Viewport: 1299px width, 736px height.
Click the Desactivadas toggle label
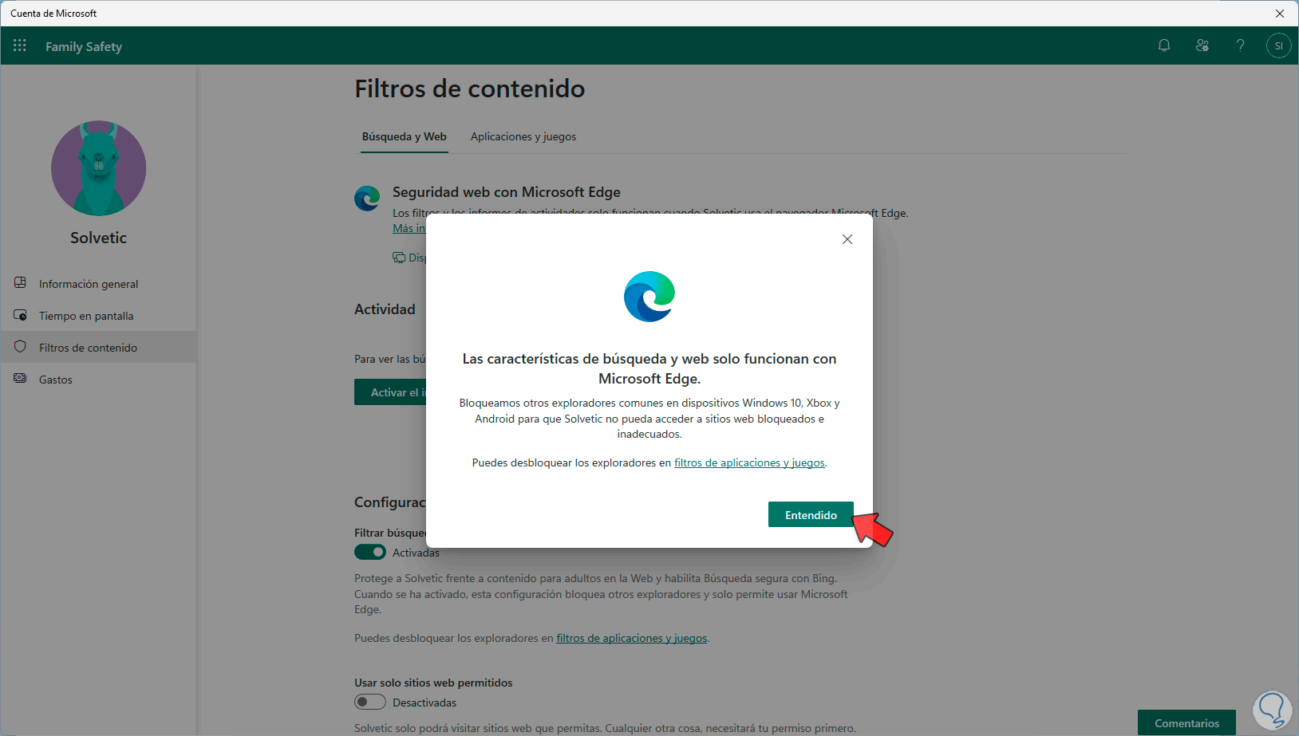424,703
